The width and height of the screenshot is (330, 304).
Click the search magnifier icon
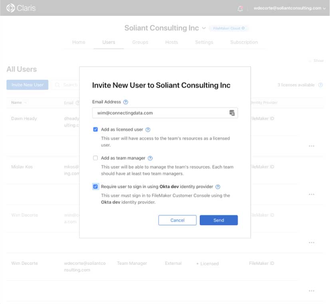coord(57,85)
